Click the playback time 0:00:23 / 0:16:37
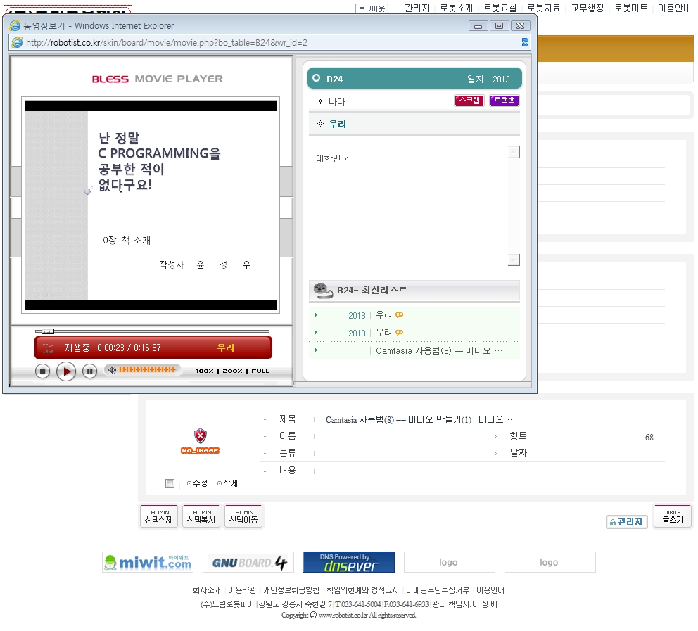698x631 pixels. click(x=129, y=348)
